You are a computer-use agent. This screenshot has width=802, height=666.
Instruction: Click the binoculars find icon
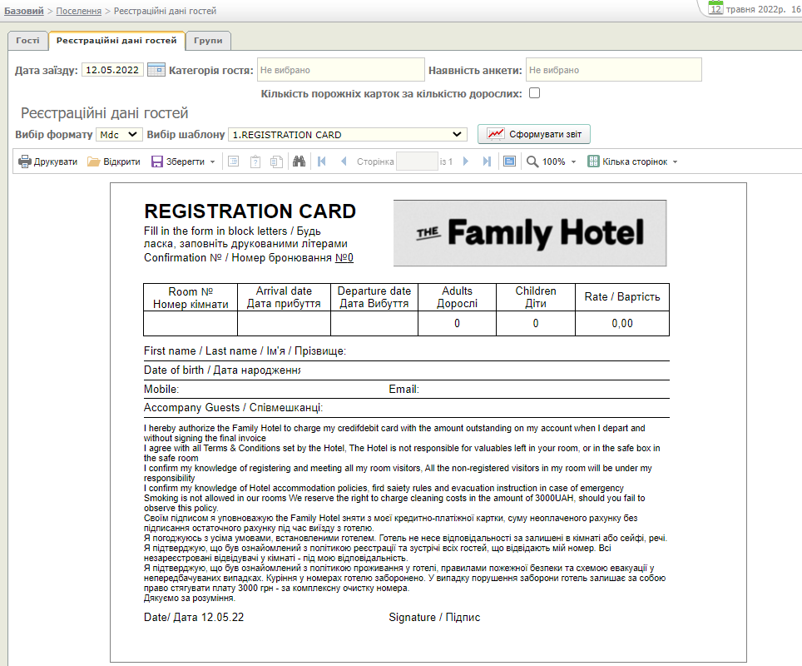[300, 162]
